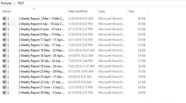Sort by the Type column header
The height and width of the screenshot is (103, 186).
point(102,11)
